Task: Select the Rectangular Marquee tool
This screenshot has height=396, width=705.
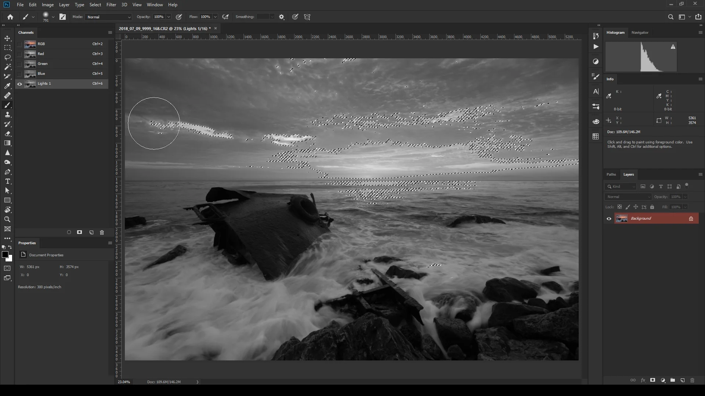Action: [7, 48]
